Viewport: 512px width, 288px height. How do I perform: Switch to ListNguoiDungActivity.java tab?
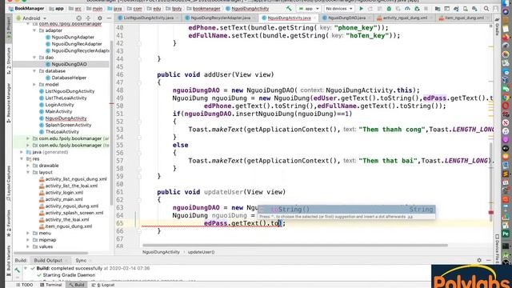point(148,18)
